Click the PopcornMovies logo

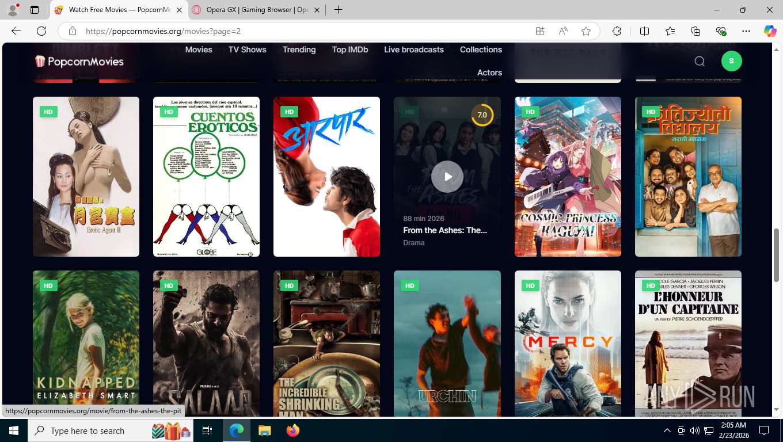(x=79, y=61)
